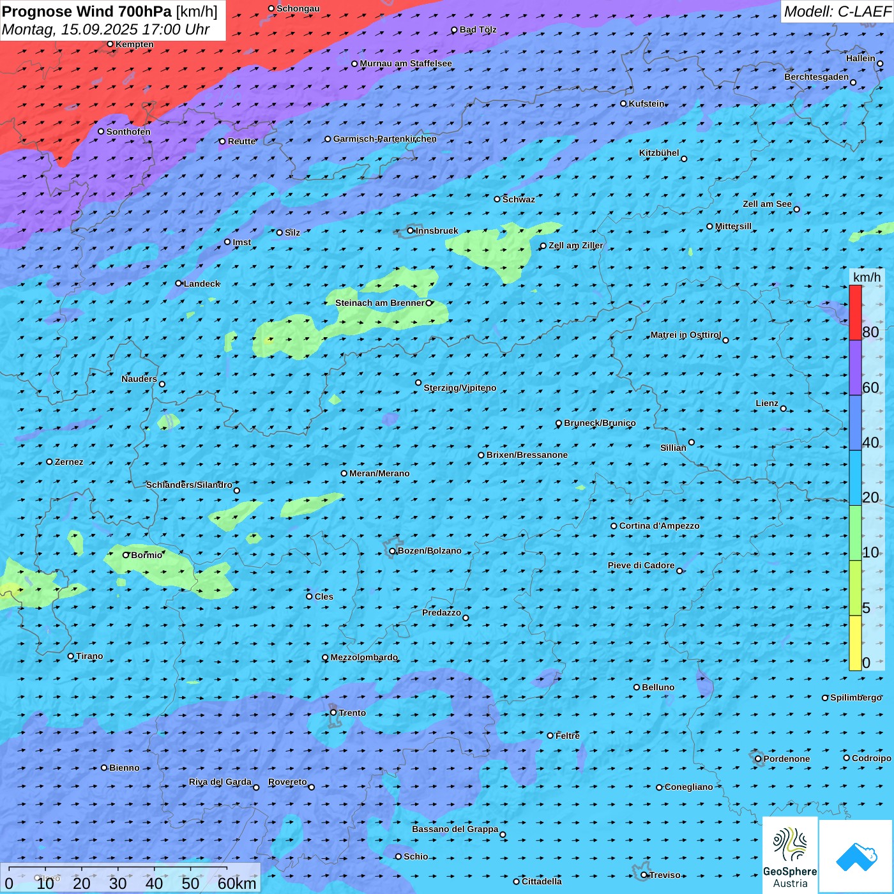The image size is (894, 894).
Task: Click the 'Zell am Ziller' label
Action: (576, 245)
